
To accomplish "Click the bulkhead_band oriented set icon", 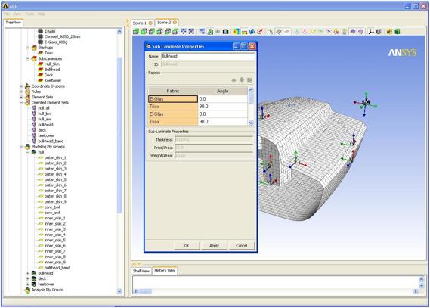I will pos(34,141).
